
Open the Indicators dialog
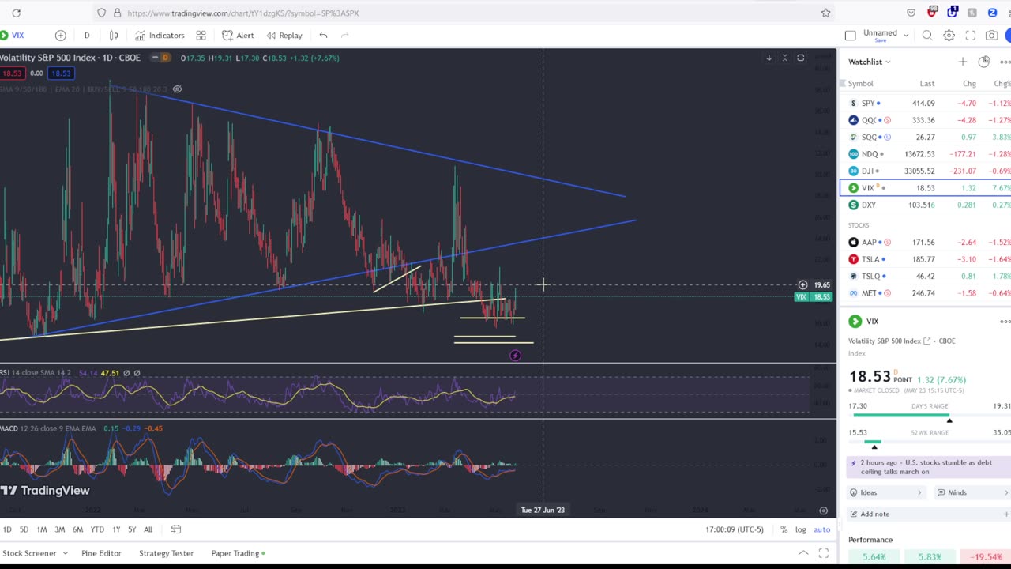tap(160, 36)
